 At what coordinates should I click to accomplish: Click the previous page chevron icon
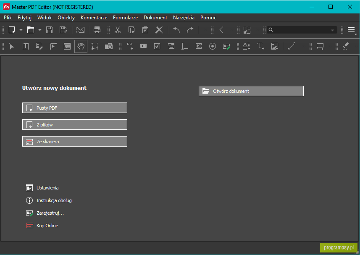(221, 30)
